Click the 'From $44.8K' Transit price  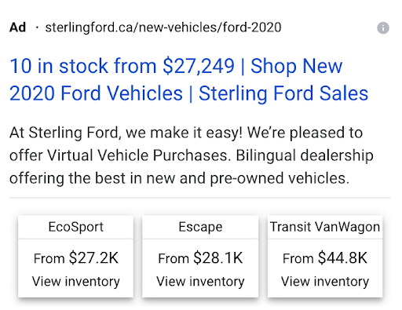(325, 258)
